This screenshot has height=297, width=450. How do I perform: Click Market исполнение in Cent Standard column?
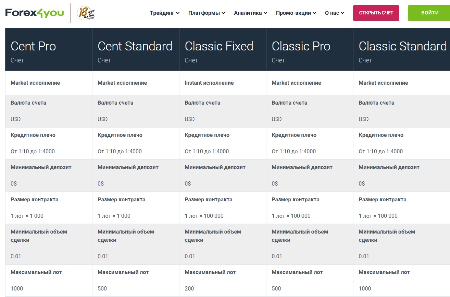point(122,83)
